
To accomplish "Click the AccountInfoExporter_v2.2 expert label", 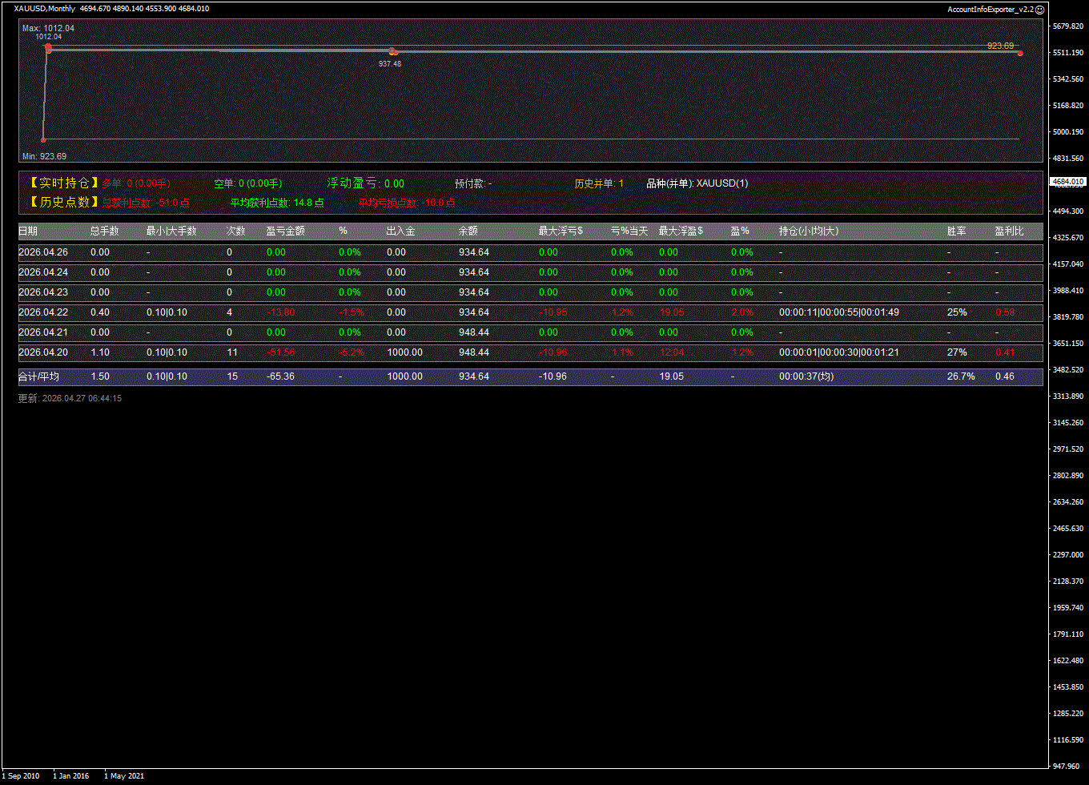I will [990, 10].
